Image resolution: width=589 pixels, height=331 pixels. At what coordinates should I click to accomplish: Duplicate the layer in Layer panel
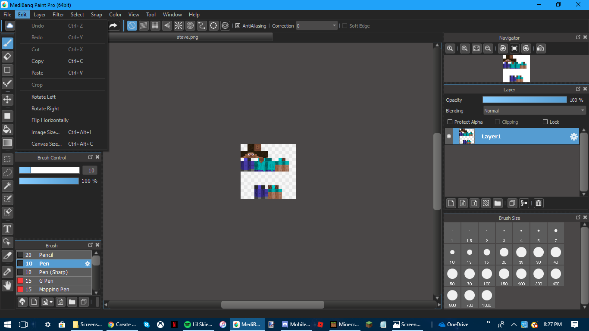pos(512,203)
